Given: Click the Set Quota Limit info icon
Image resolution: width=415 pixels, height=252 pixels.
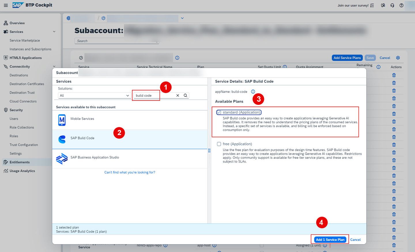Looking at the screenshot, I should [285, 67].
